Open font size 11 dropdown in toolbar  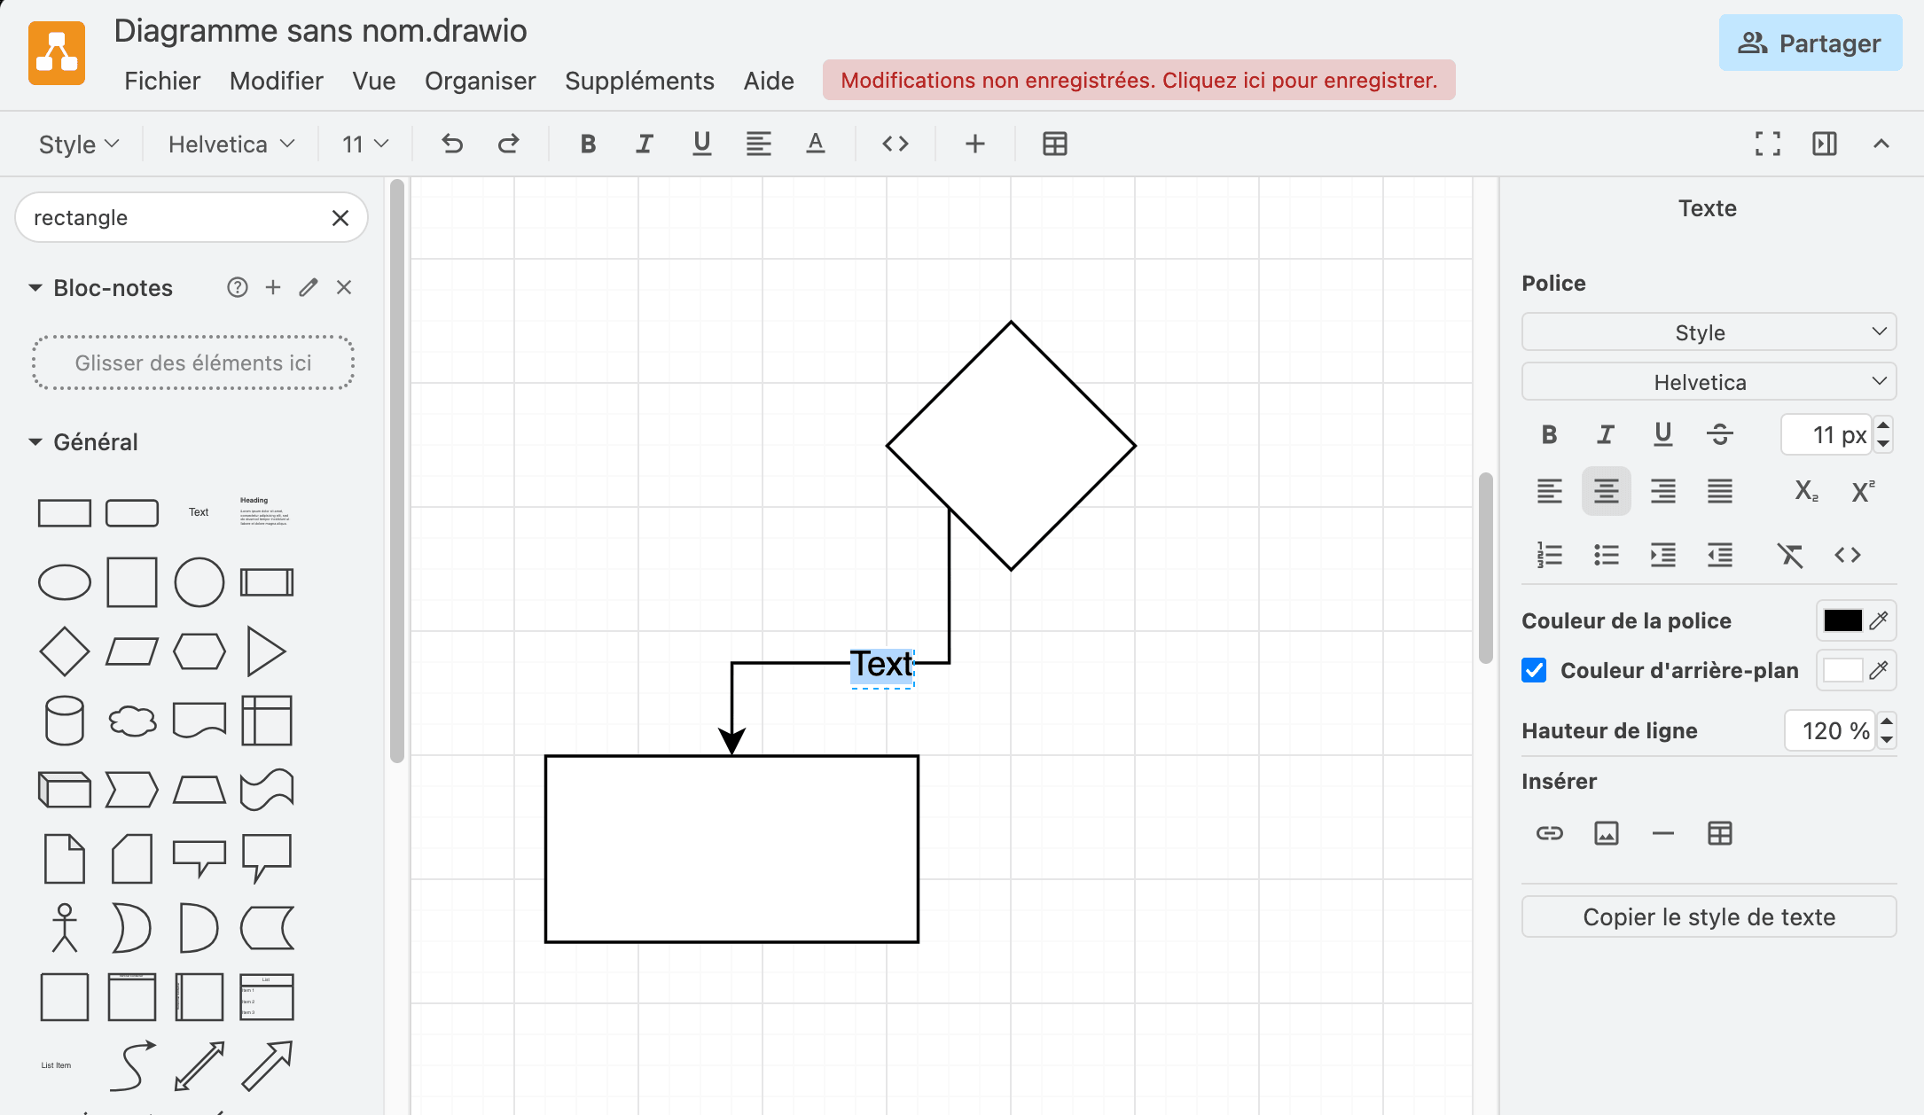pyautogui.click(x=365, y=144)
